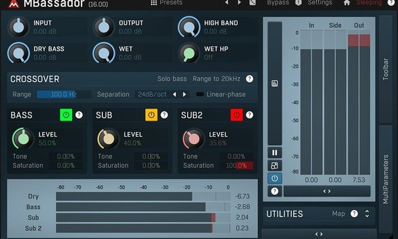The height and width of the screenshot is (239, 398).
Task: Open the MultiParameters side tab
Action: point(386,179)
